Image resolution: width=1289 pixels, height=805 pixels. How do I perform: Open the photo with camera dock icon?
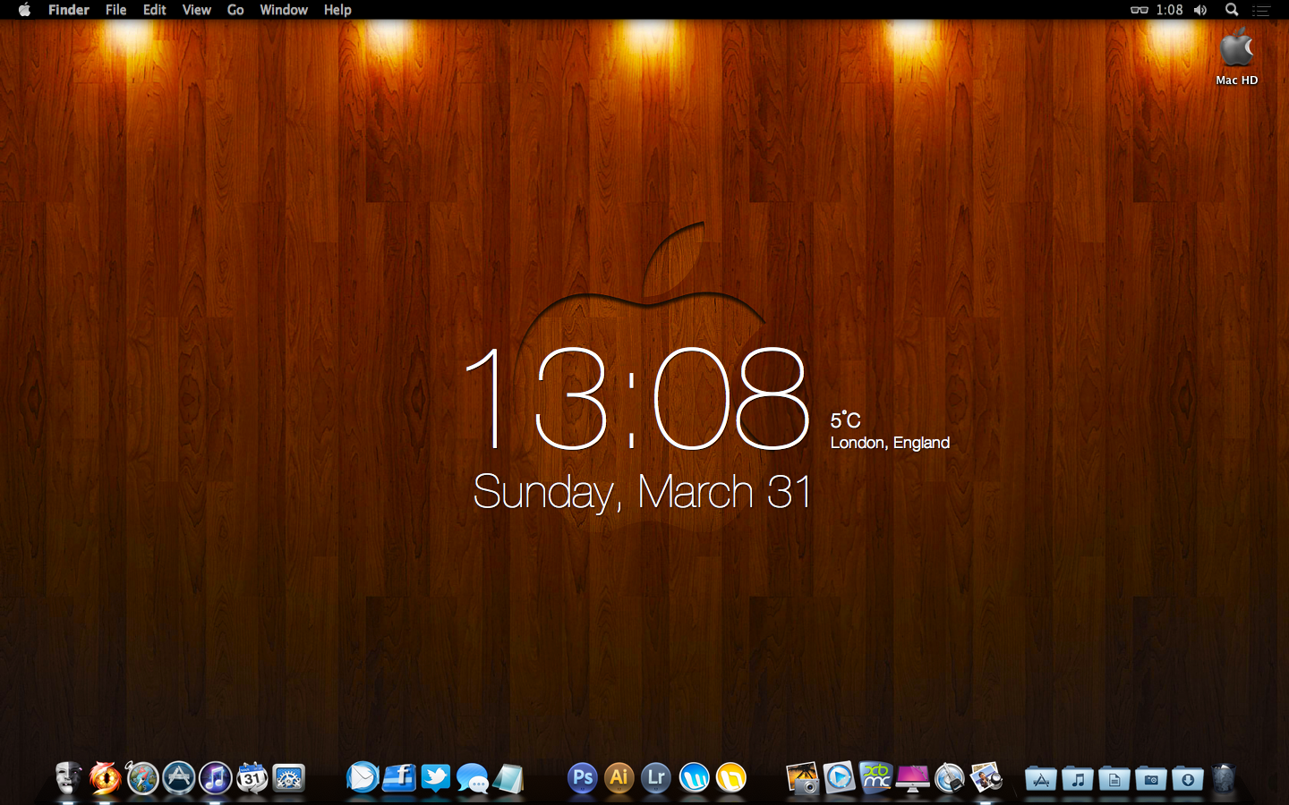[803, 777]
